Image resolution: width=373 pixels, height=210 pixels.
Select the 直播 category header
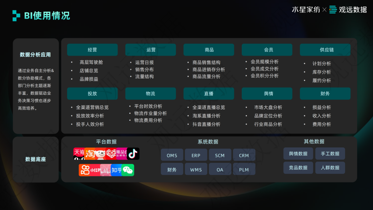coord(209,93)
